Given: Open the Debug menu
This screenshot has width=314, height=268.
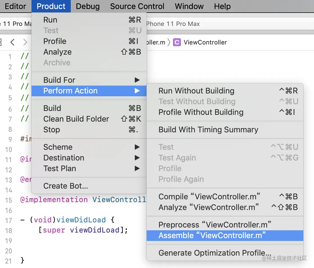Looking at the screenshot, I should (x=88, y=6).
